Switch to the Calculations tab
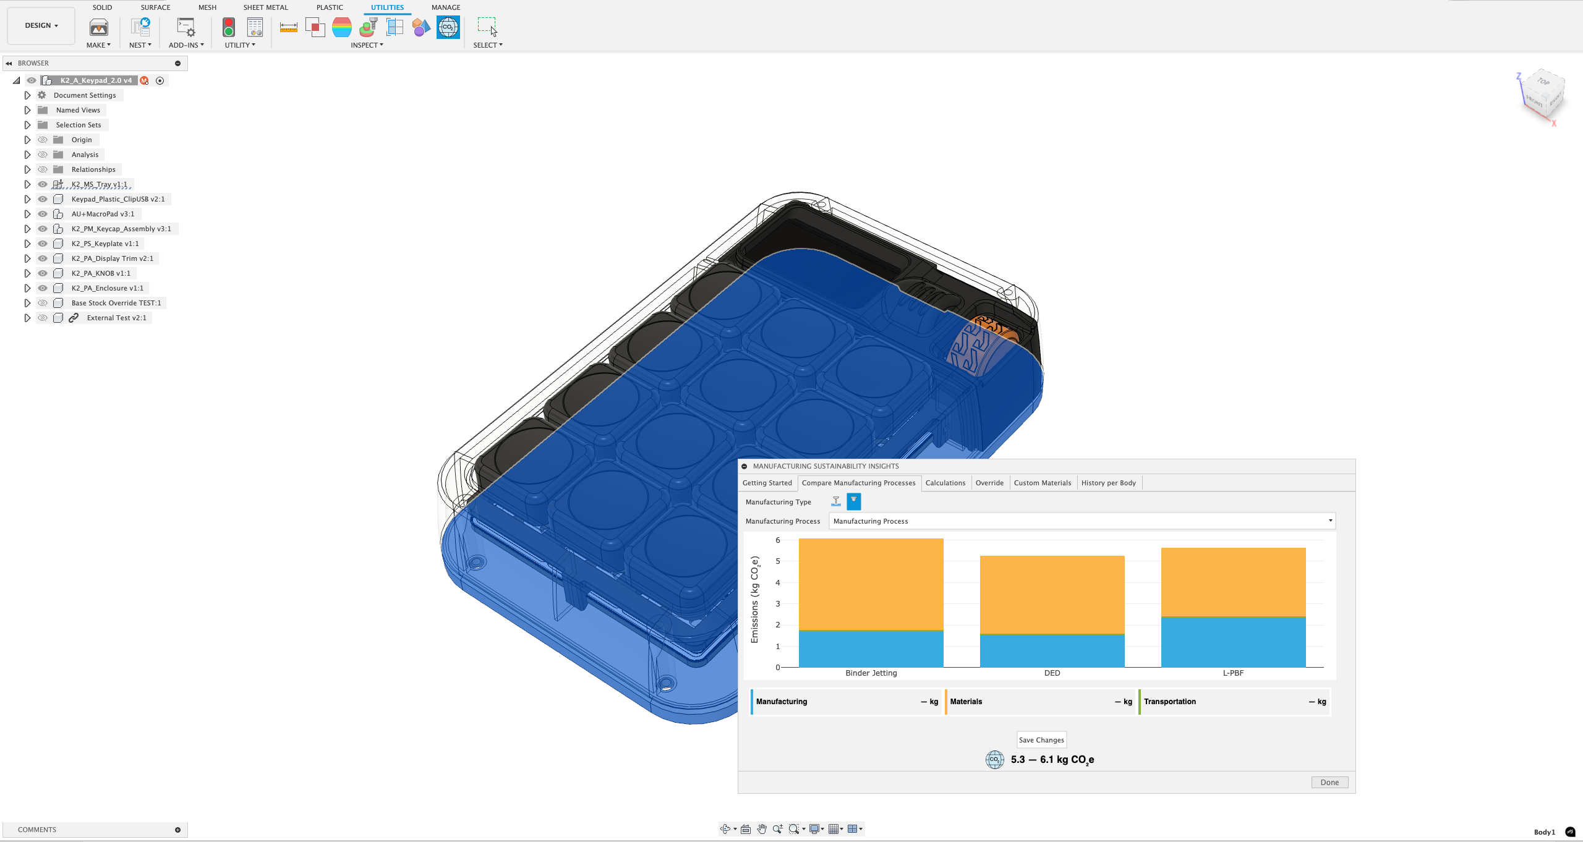 pos(945,483)
